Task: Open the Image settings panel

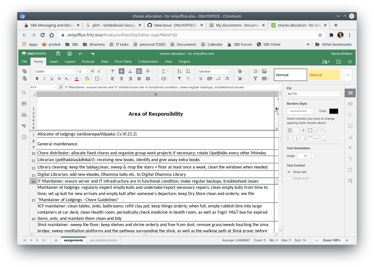Action: (350, 126)
